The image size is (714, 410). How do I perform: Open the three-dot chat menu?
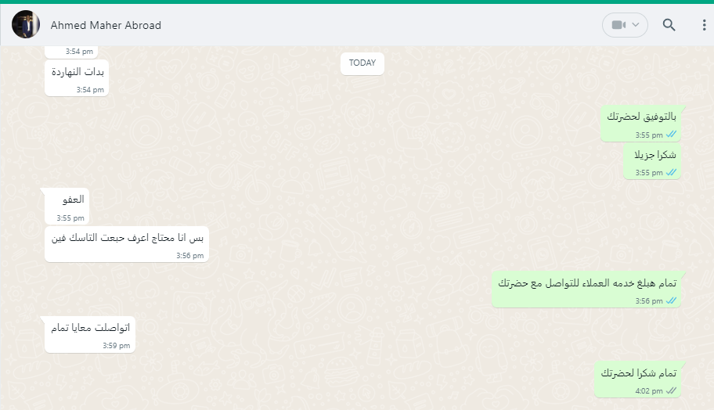click(x=704, y=25)
